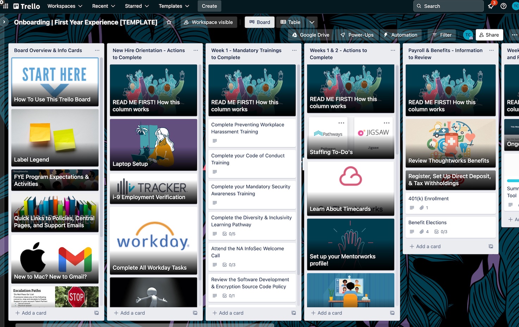
Task: Click the board member avatar TC
Action: click(468, 35)
